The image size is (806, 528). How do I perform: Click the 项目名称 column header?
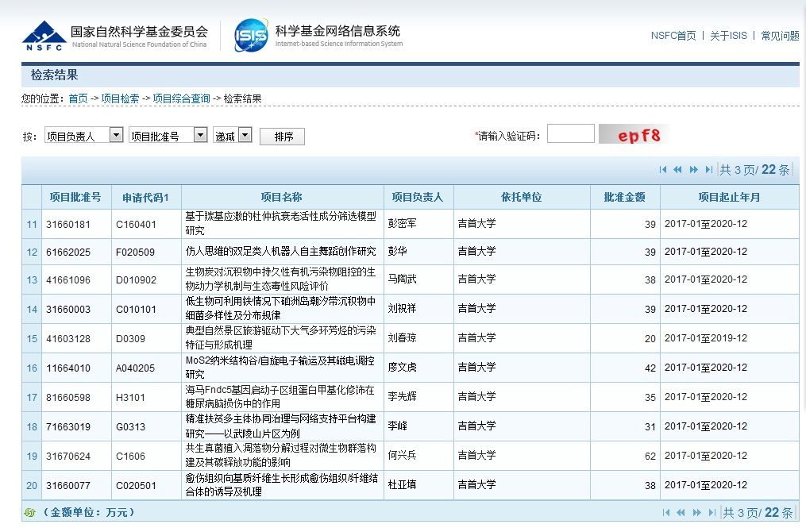click(x=282, y=197)
